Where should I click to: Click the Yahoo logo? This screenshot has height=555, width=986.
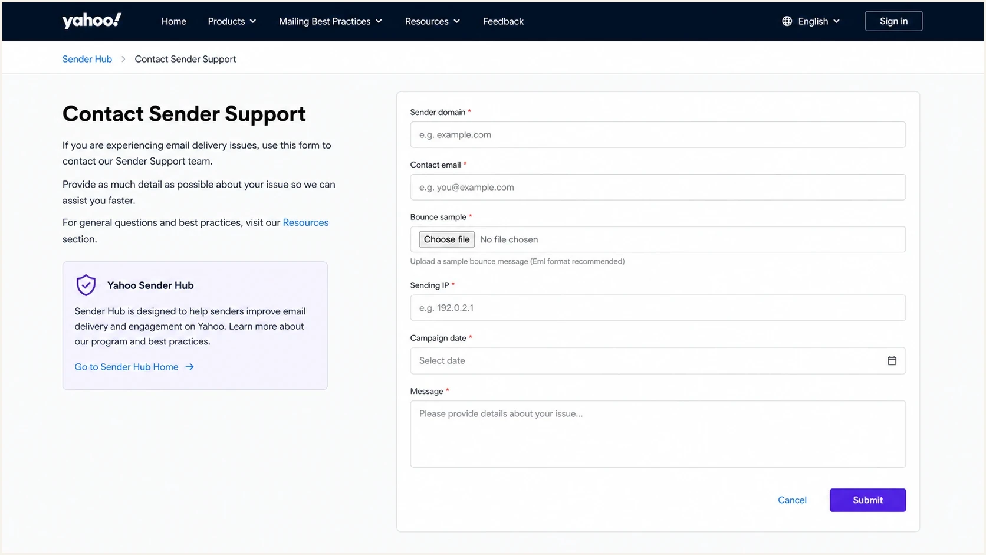coord(92,21)
